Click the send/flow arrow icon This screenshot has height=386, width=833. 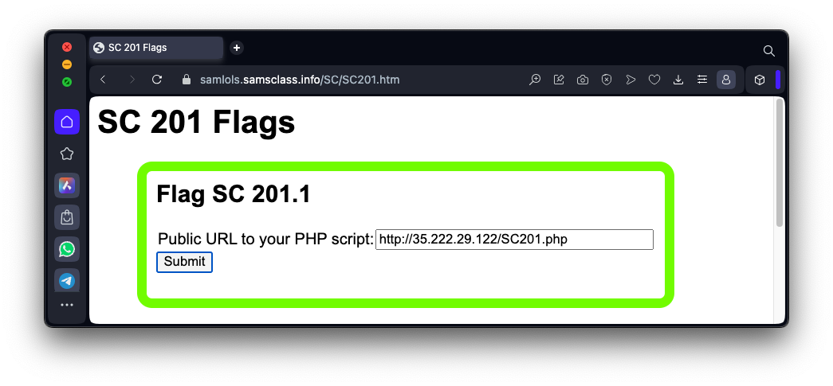point(631,80)
